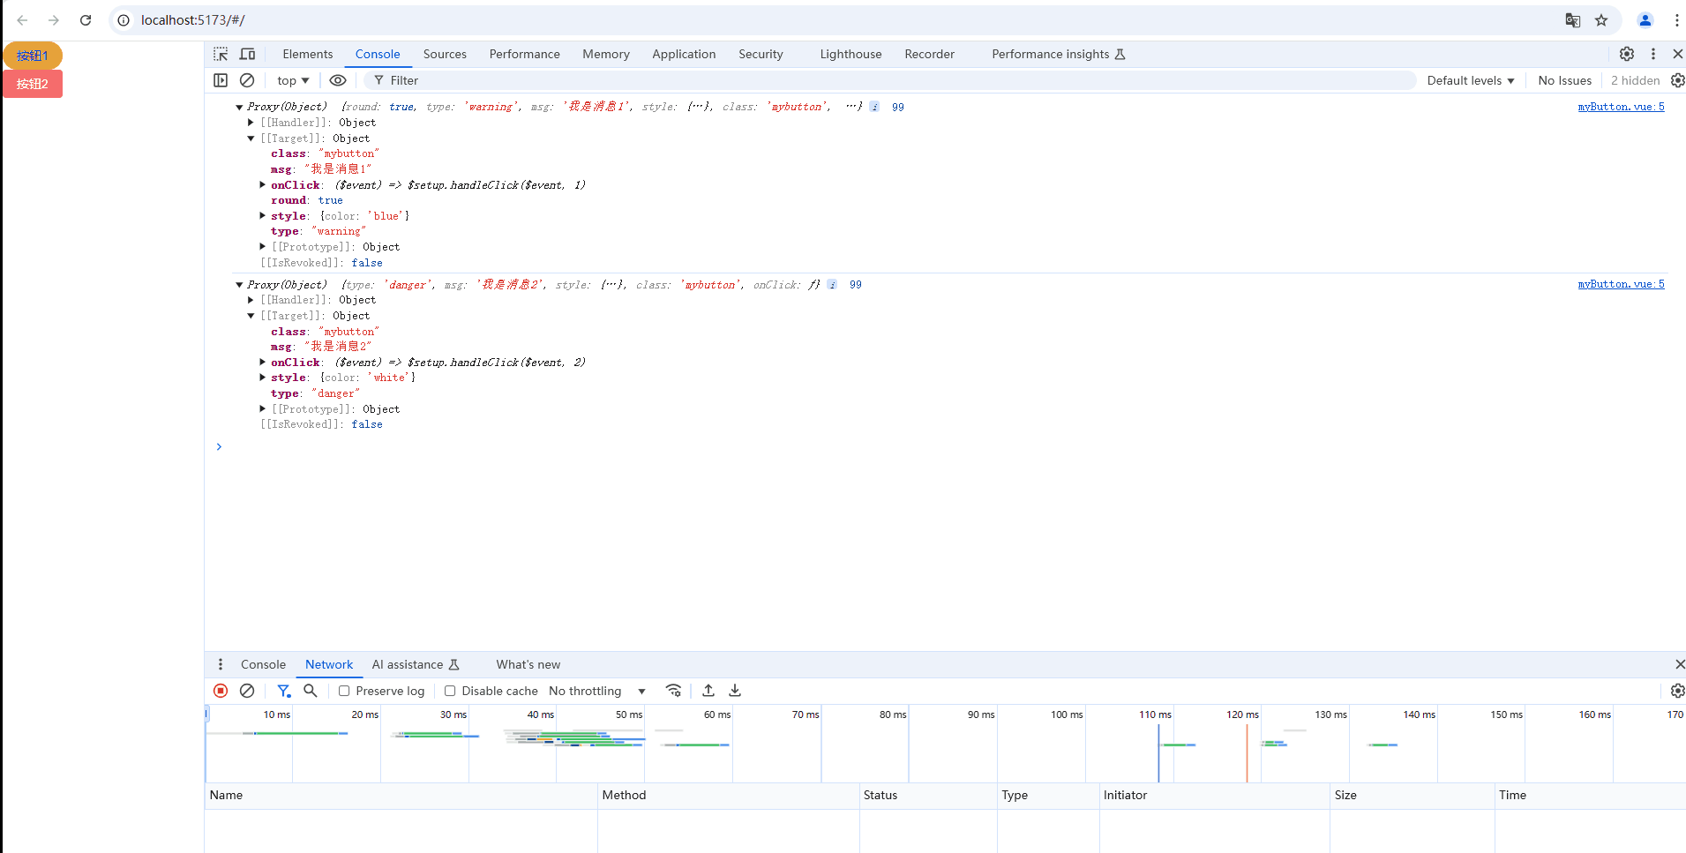1686x853 pixels.
Task: Switch to the Elements tab
Action: (308, 54)
